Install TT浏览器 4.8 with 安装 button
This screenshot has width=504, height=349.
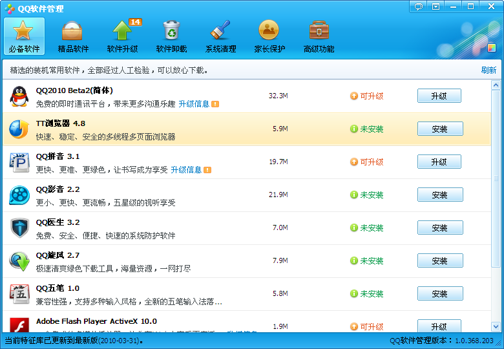[440, 129]
